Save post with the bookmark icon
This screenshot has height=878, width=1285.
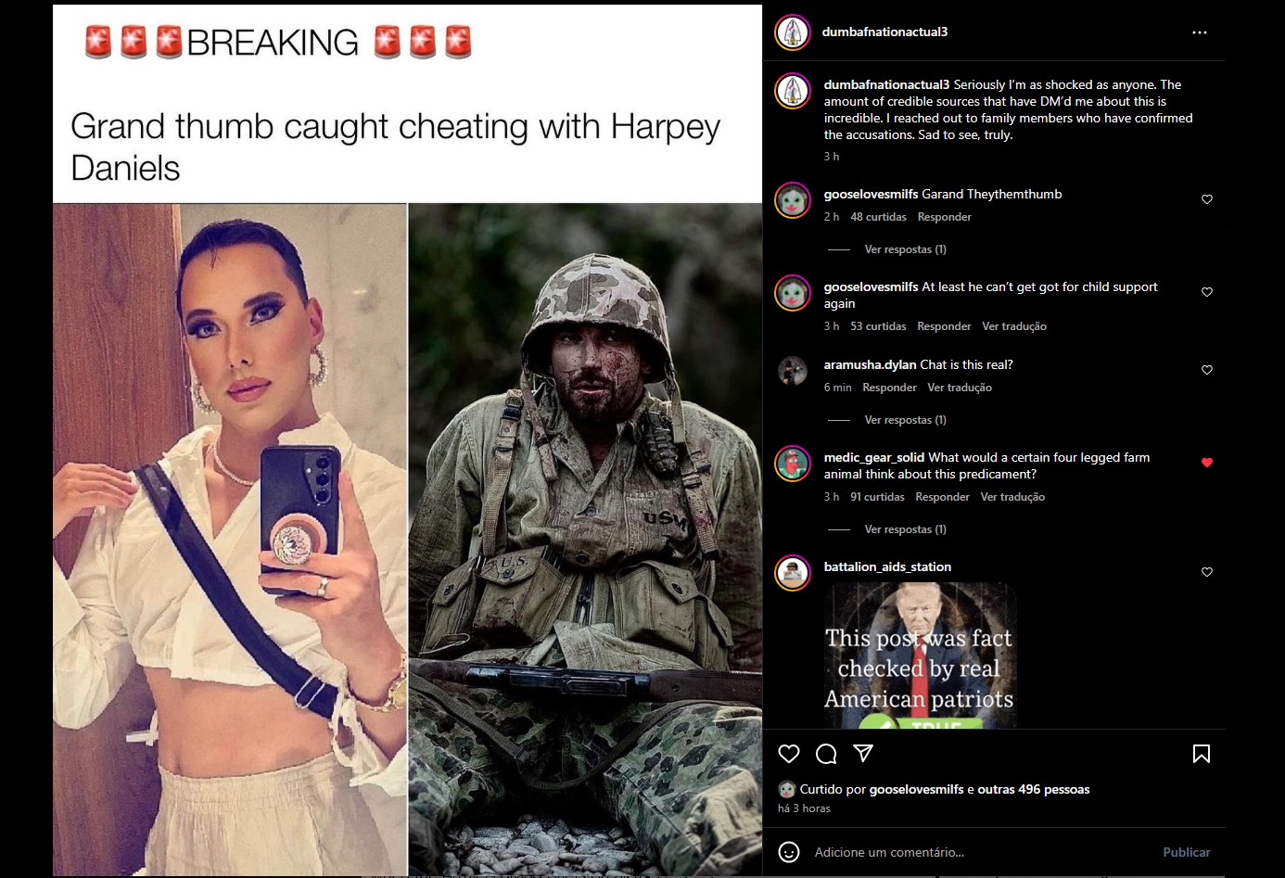pos(1202,754)
